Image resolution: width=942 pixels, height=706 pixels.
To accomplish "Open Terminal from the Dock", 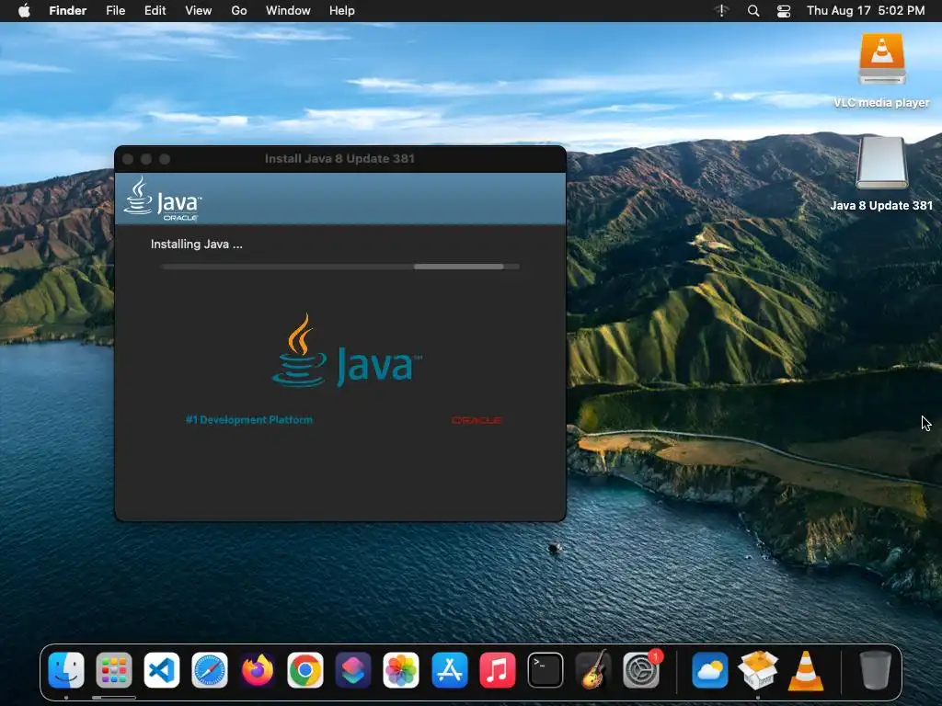I will click(545, 670).
